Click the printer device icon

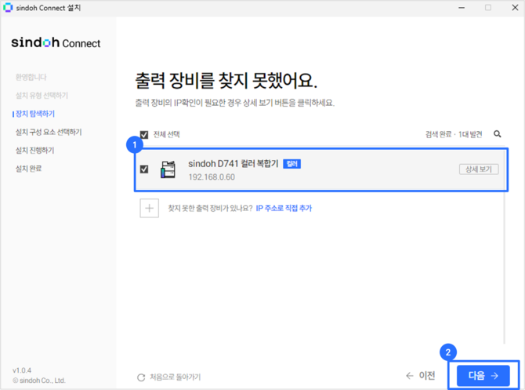click(x=168, y=169)
